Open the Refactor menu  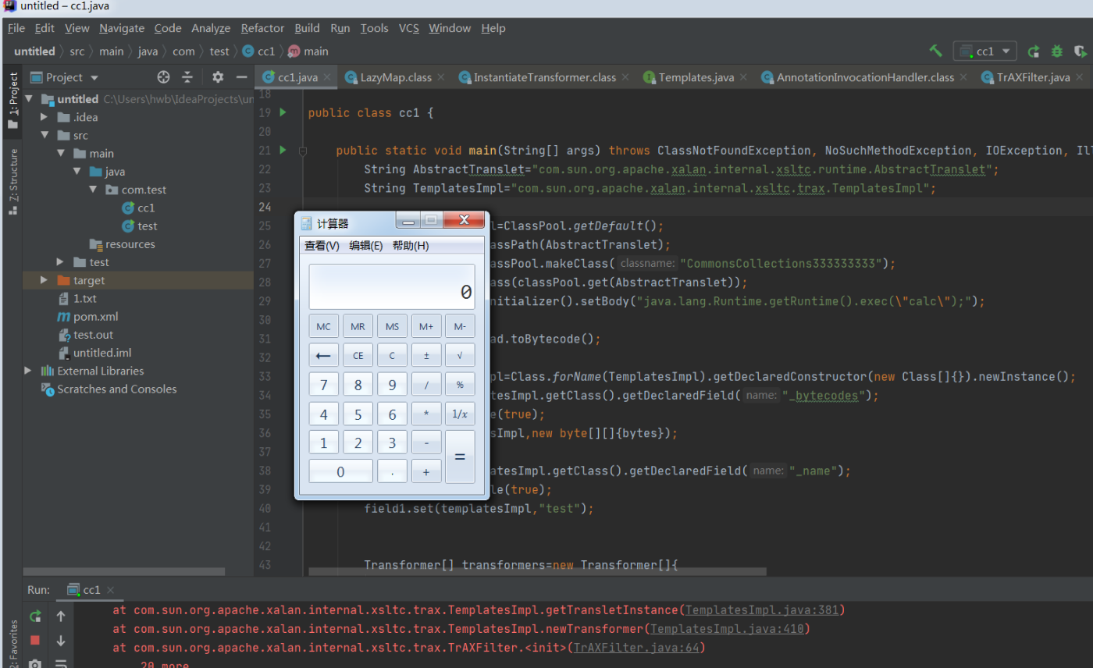(x=262, y=28)
